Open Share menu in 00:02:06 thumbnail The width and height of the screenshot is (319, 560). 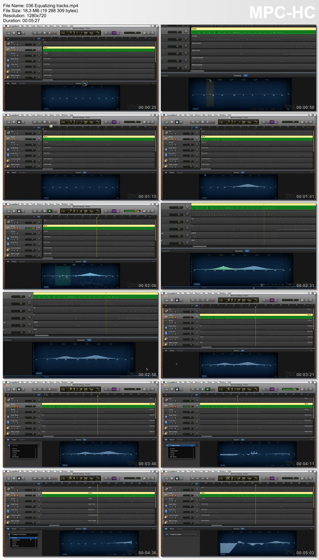tap(52, 204)
